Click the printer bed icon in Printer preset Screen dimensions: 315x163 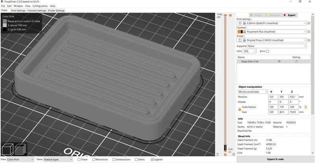pyautogui.click(x=240, y=40)
